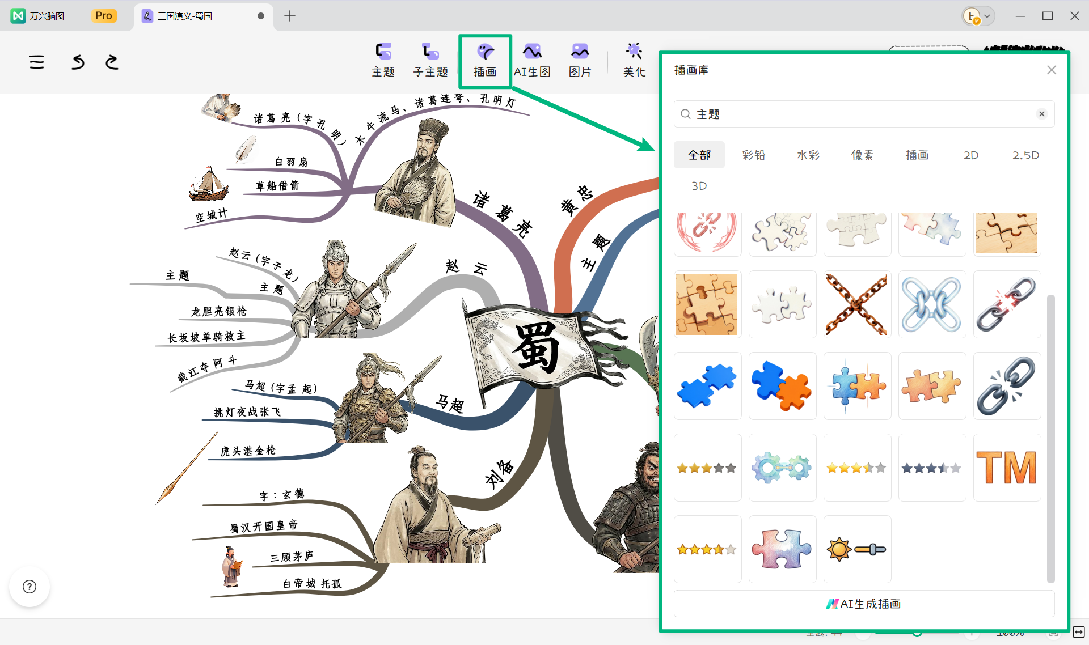1089x645 pixels.
Task: Select the 虎头湛金枪 subtopic
Action: 248,451
